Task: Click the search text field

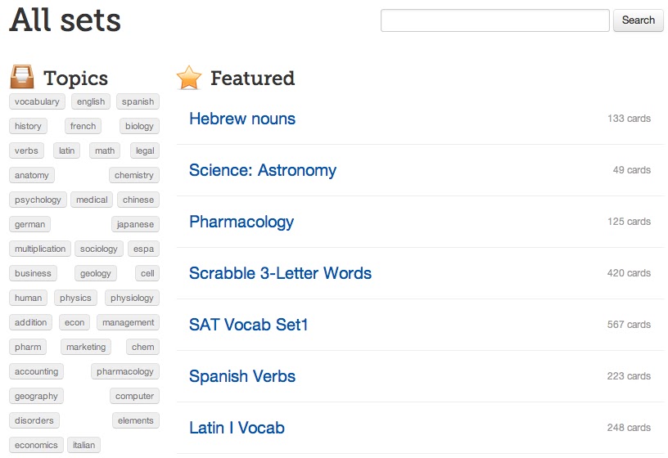Action: pyautogui.click(x=494, y=20)
